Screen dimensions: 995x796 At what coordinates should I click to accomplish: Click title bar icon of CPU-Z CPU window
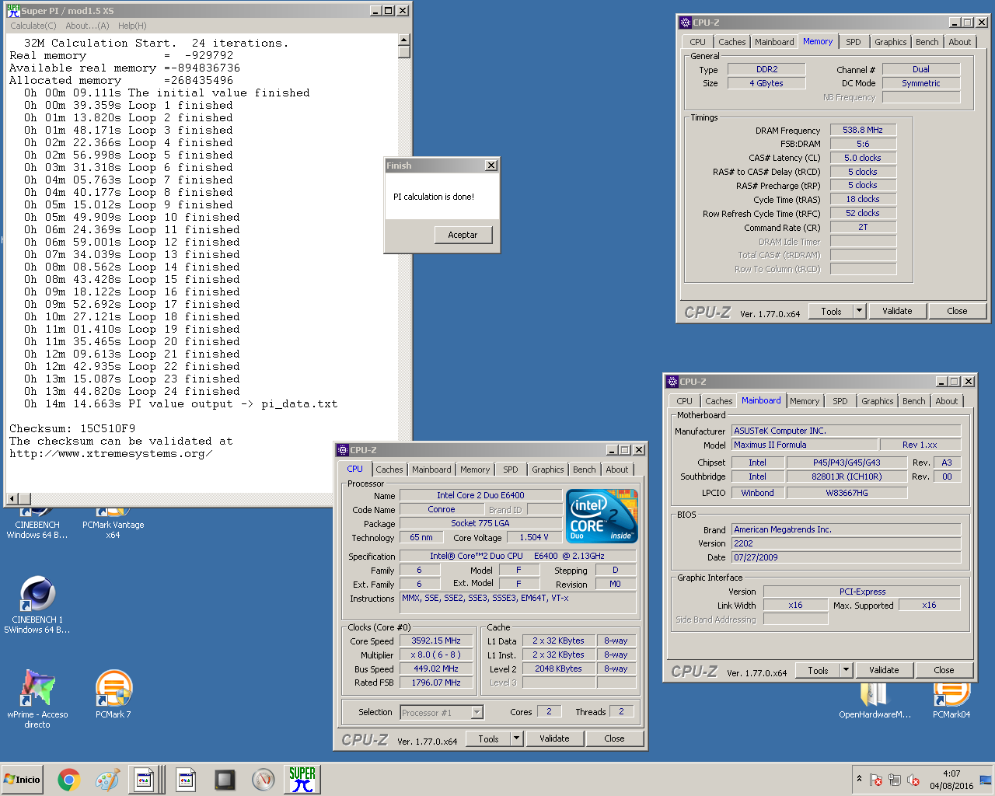click(343, 450)
